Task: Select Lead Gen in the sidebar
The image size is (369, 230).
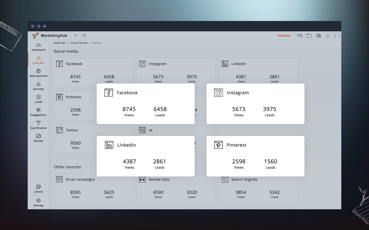Action: (x=38, y=60)
